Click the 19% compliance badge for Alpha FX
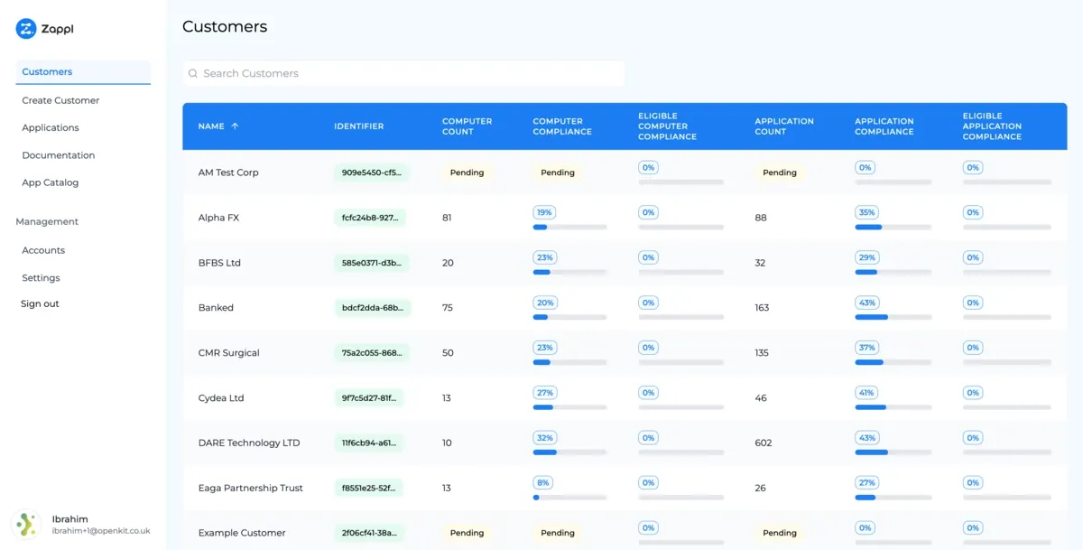 click(544, 211)
